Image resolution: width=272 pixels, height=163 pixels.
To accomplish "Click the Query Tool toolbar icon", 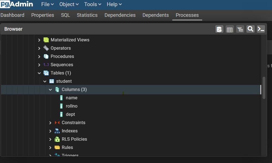I will (x=219, y=29).
